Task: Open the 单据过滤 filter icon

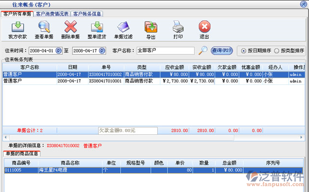Action: pos(124,27)
